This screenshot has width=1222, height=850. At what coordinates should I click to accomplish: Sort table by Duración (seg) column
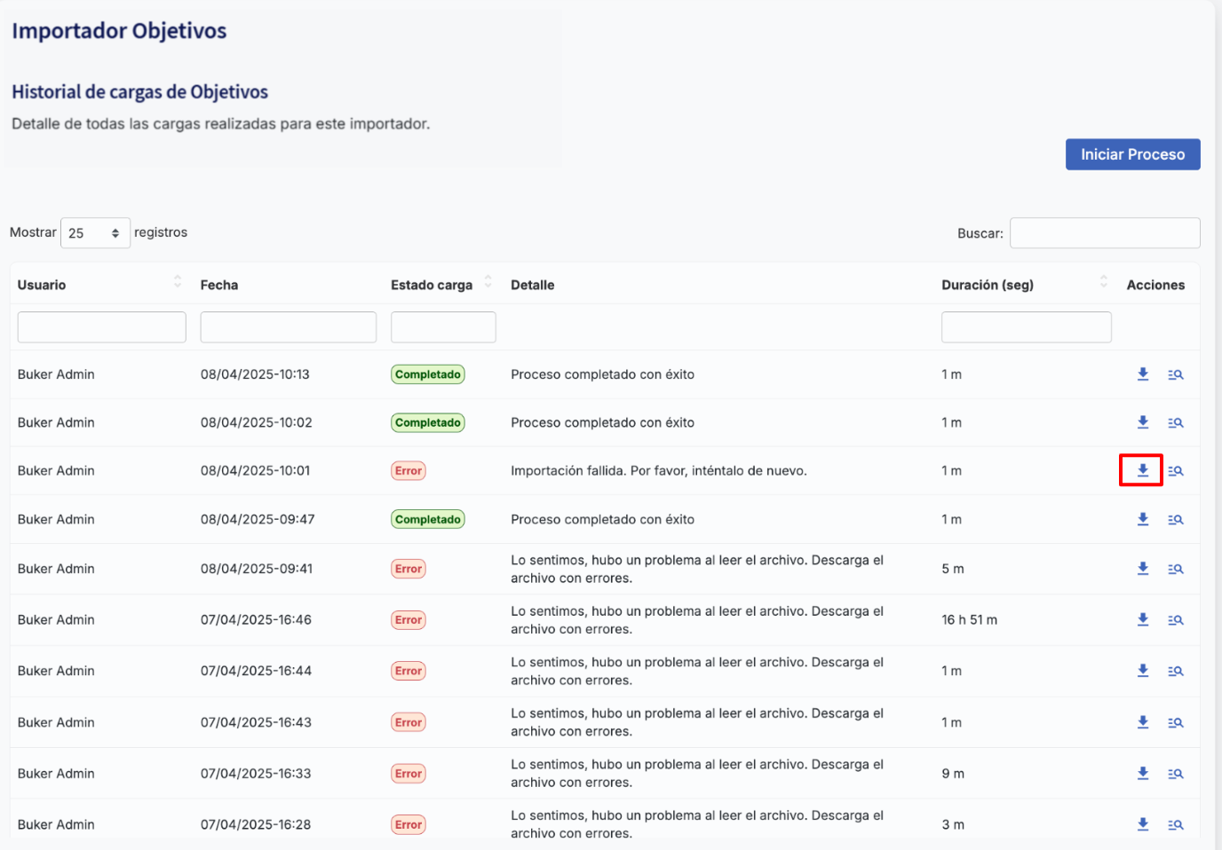point(1103,282)
